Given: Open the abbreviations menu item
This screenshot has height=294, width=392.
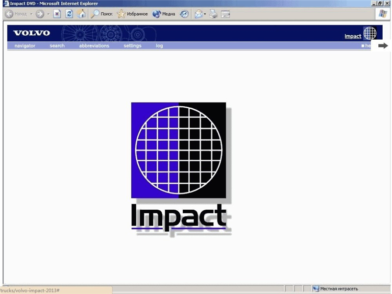Looking at the screenshot, I should pos(94,46).
